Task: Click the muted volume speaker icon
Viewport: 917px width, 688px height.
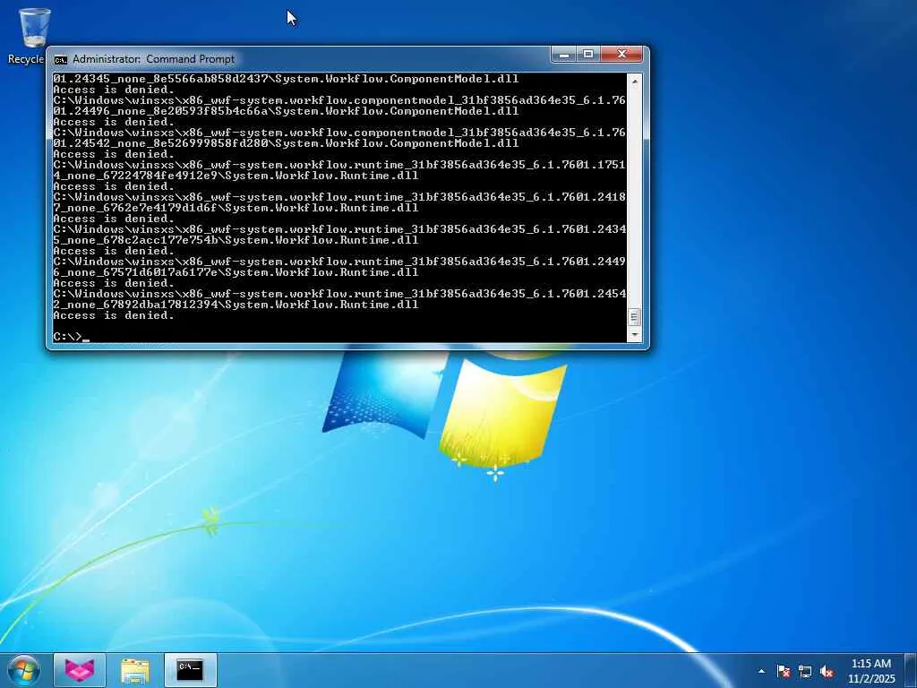Action: pos(827,671)
